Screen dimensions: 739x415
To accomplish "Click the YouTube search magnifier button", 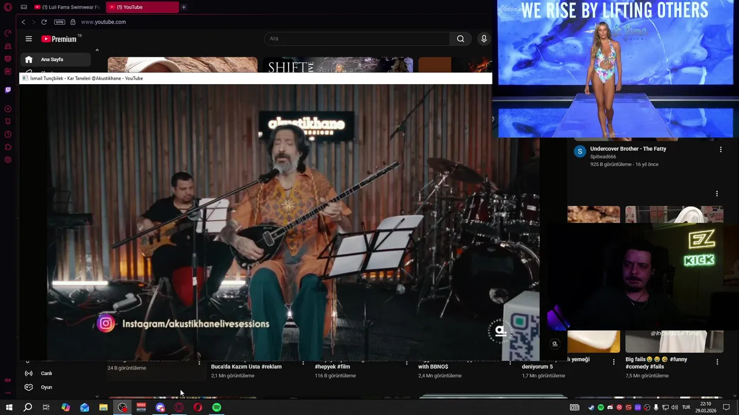I will click(x=460, y=39).
